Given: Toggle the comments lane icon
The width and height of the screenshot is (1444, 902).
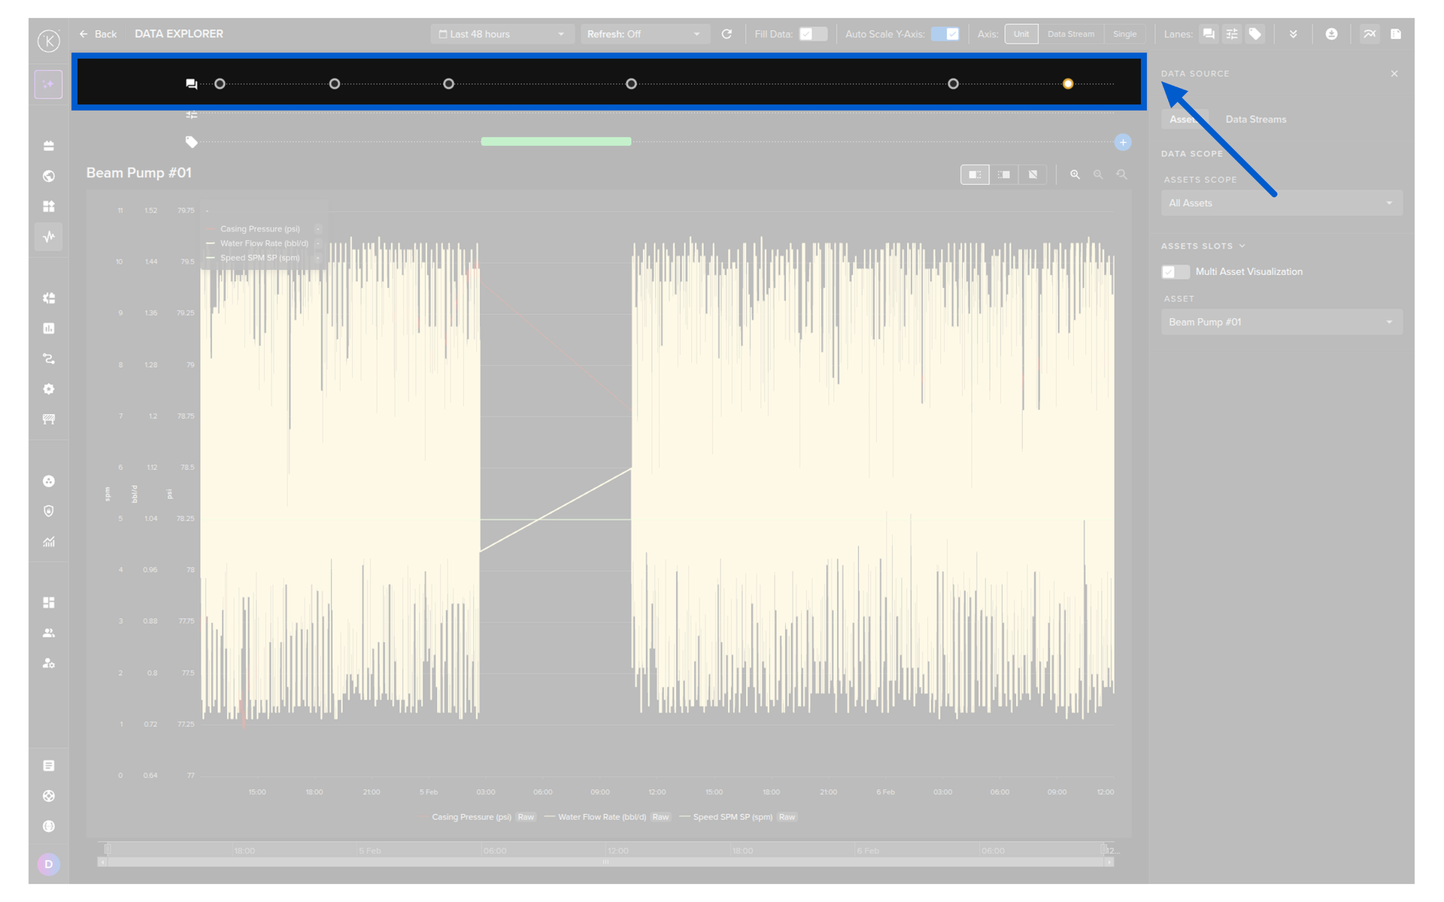Looking at the screenshot, I should tap(1208, 34).
